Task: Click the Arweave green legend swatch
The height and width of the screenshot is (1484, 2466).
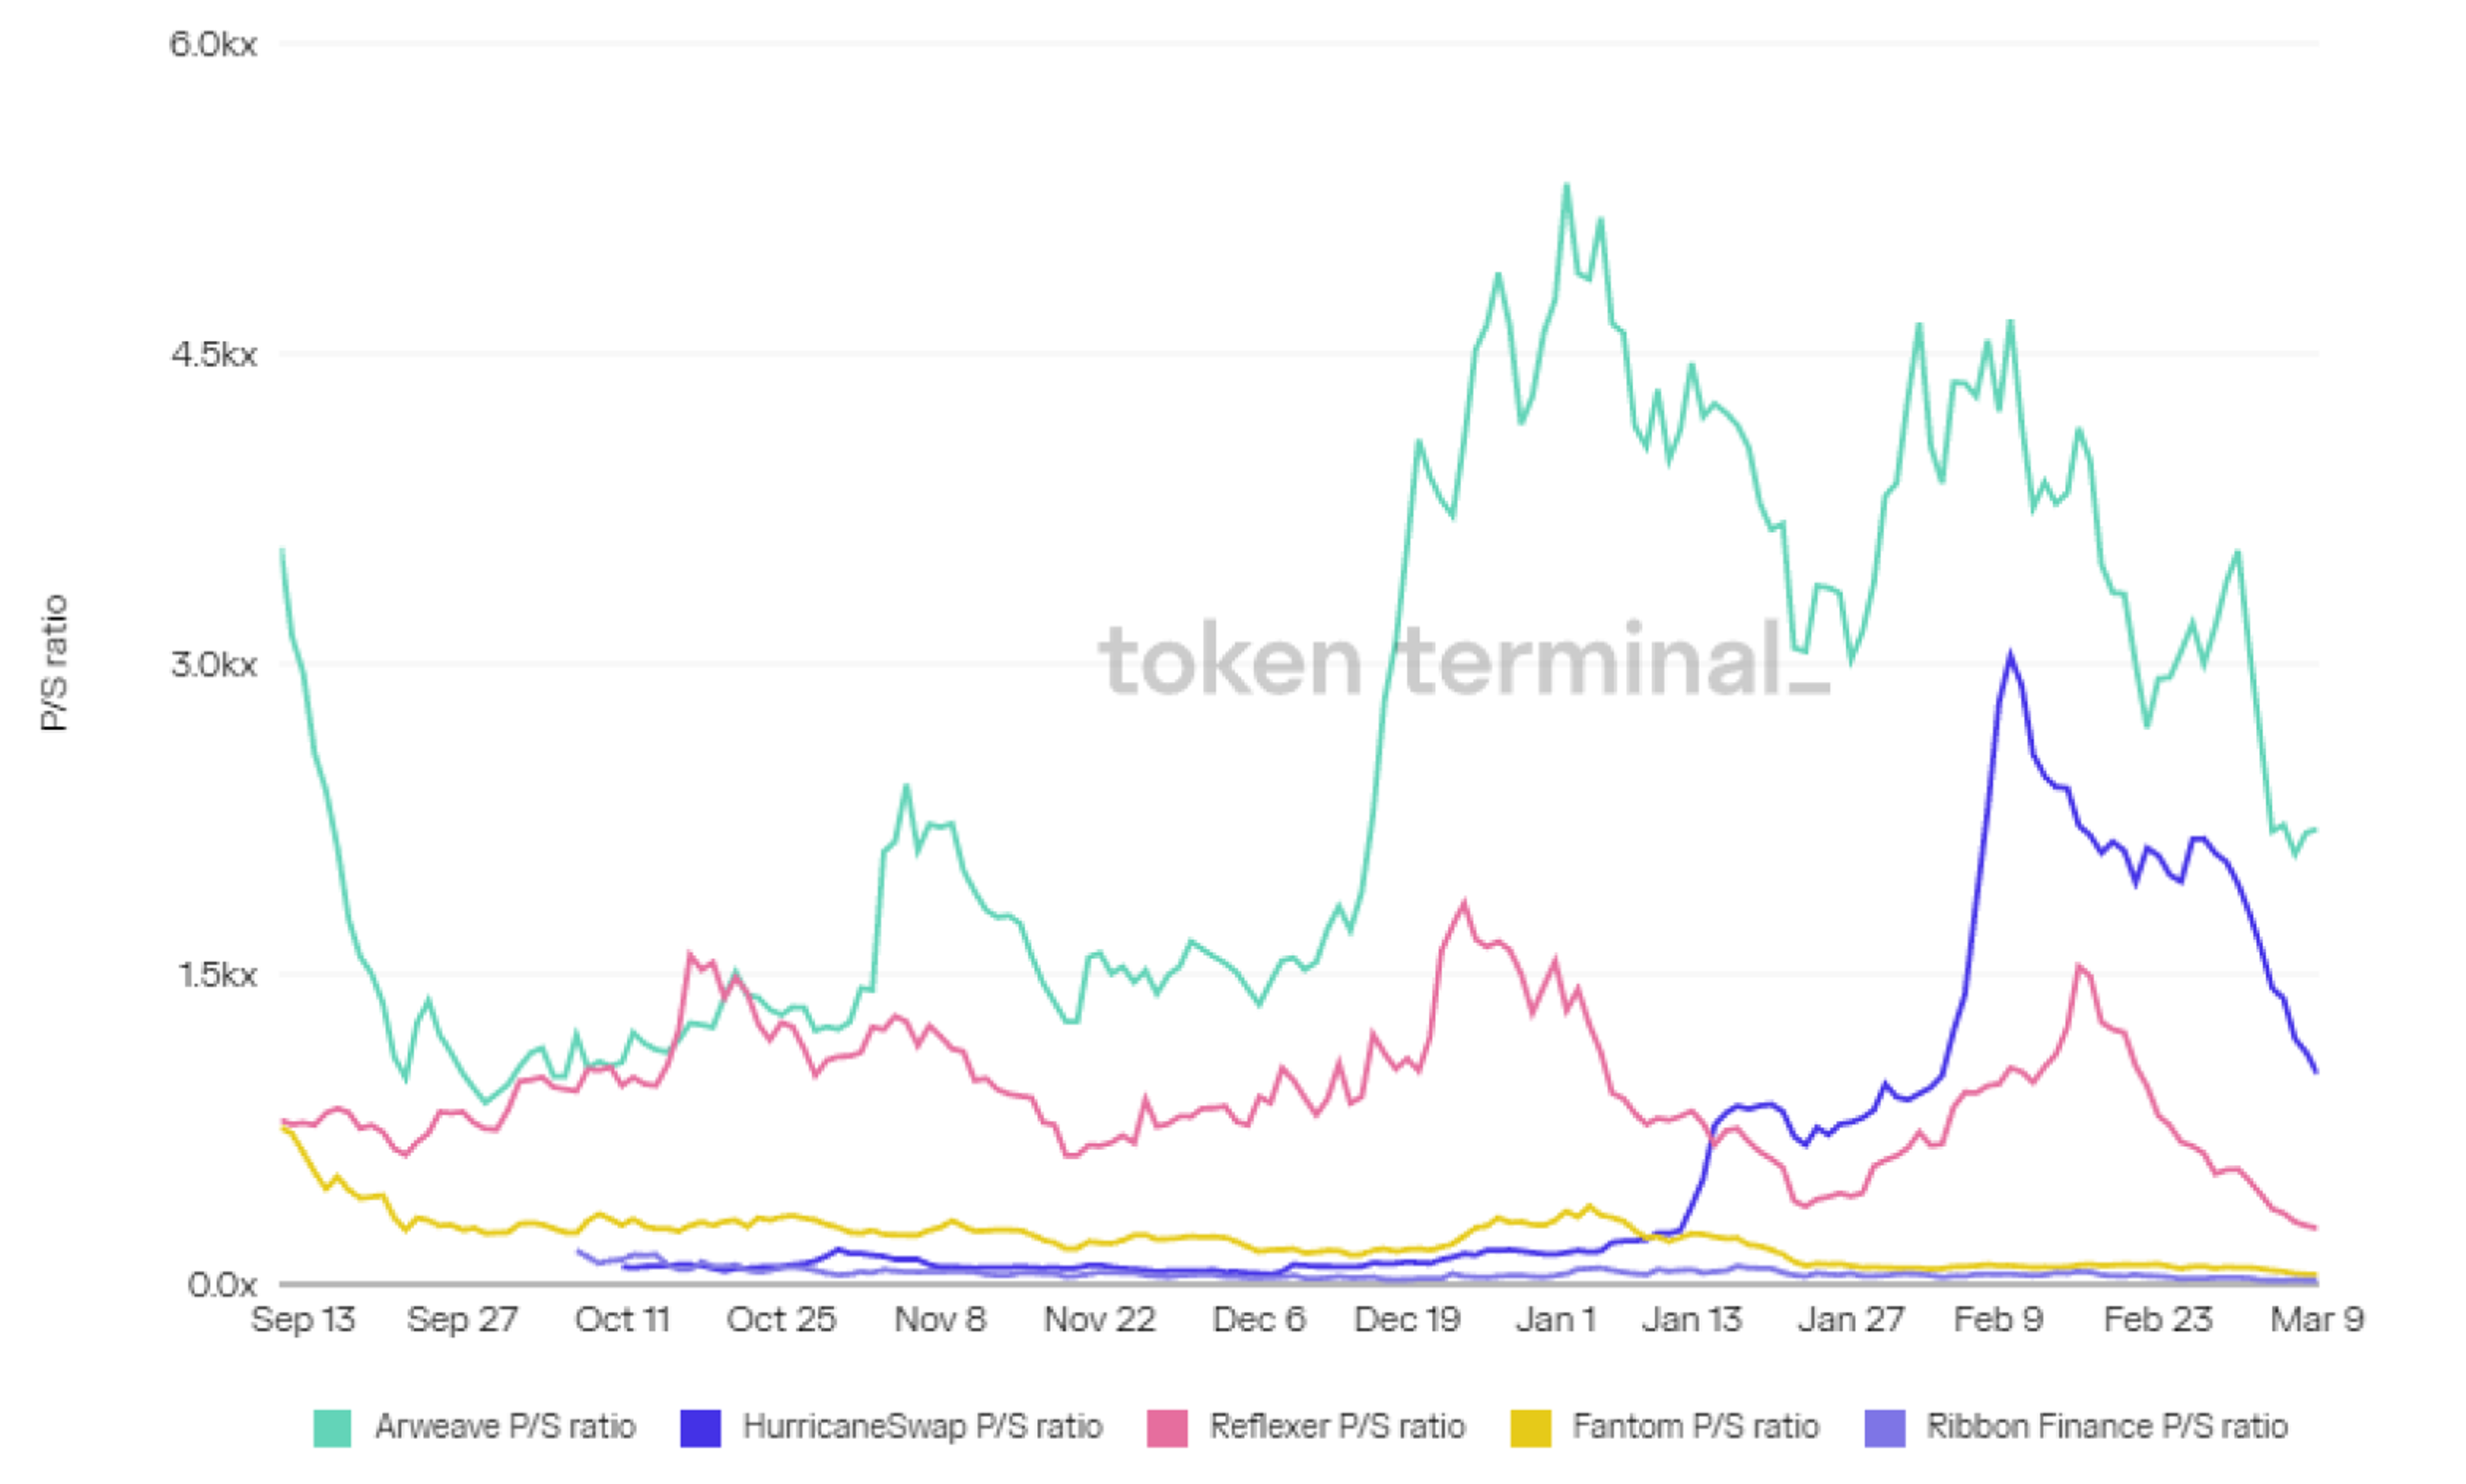Action: [x=332, y=1428]
